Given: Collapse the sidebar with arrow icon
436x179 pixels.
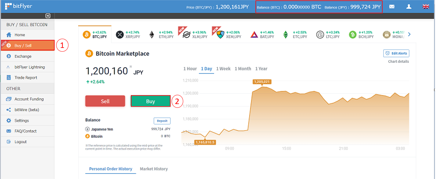Looking at the screenshot, I should pyautogui.click(x=48, y=15).
